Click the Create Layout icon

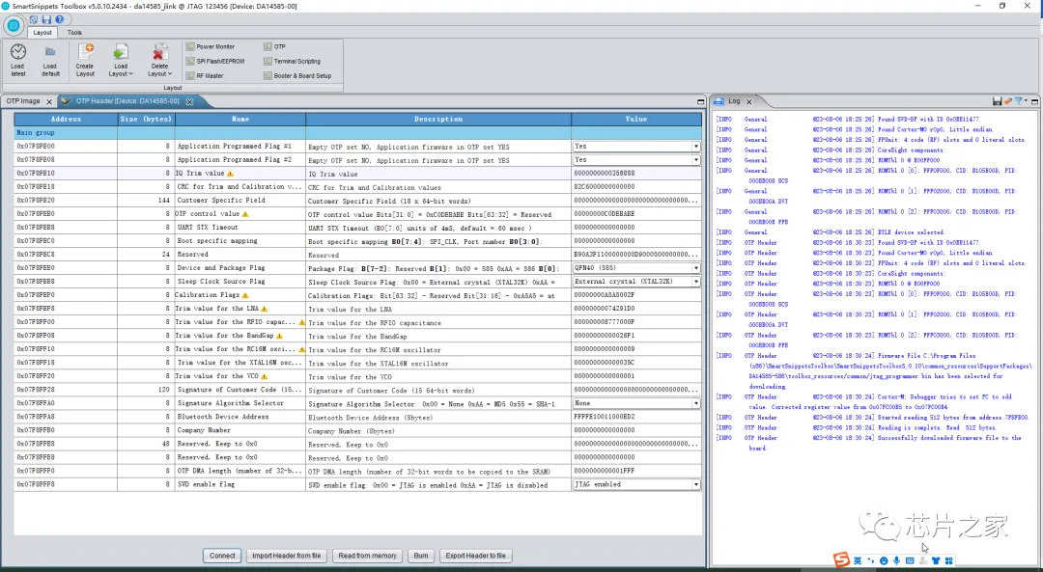tap(85, 53)
